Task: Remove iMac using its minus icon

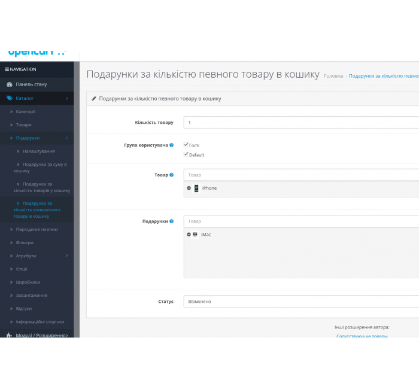Action: click(x=189, y=235)
